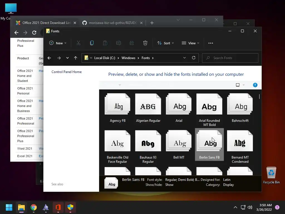285x214 pixels.
Task: Expand recent locations chevron
Action: point(67,58)
